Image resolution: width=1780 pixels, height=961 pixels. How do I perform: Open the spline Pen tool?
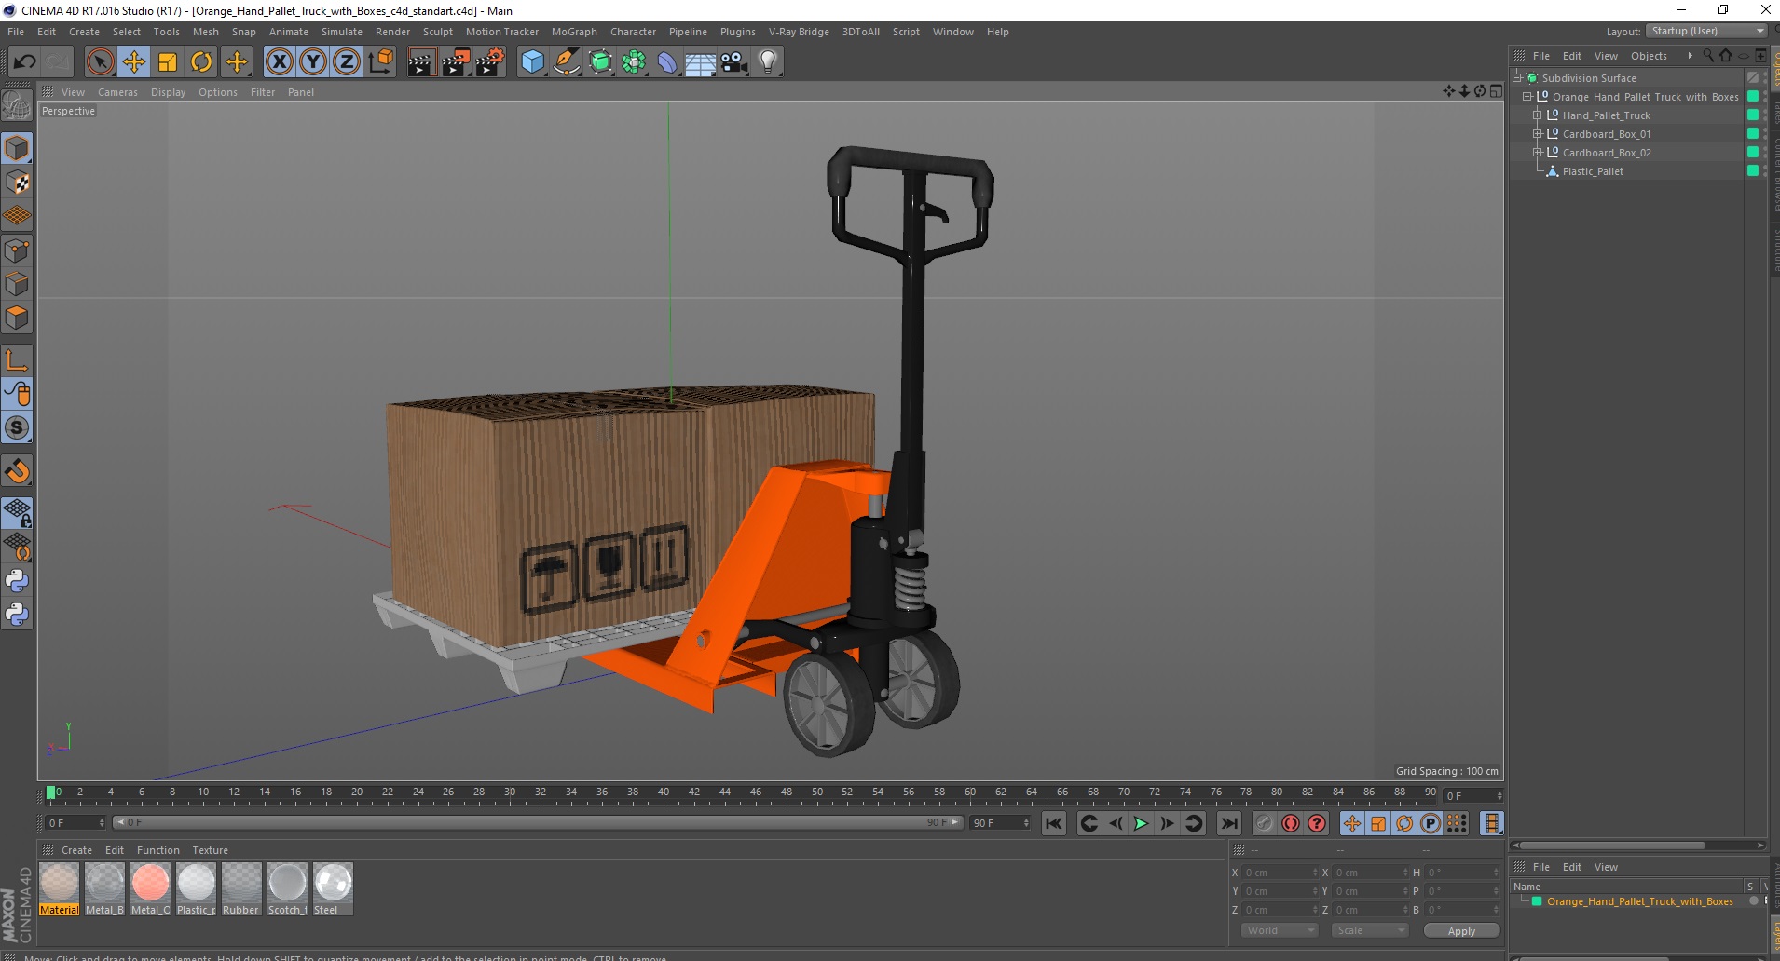point(566,62)
